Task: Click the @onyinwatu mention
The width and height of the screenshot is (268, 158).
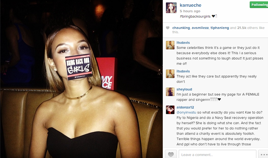Action: click(186, 113)
